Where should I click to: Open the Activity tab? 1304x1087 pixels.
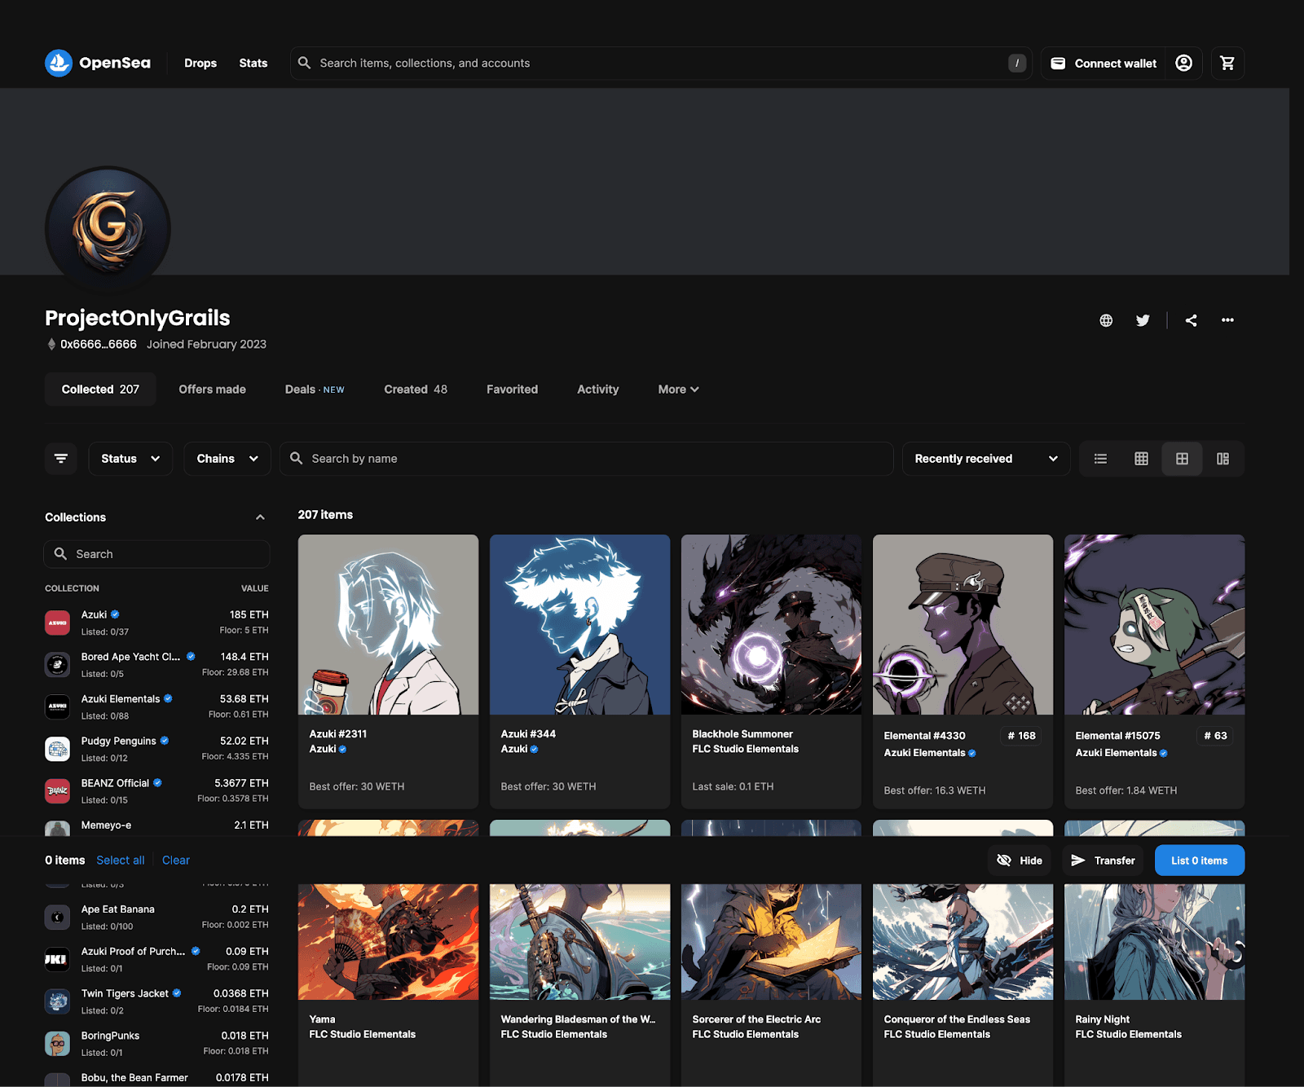(x=598, y=389)
